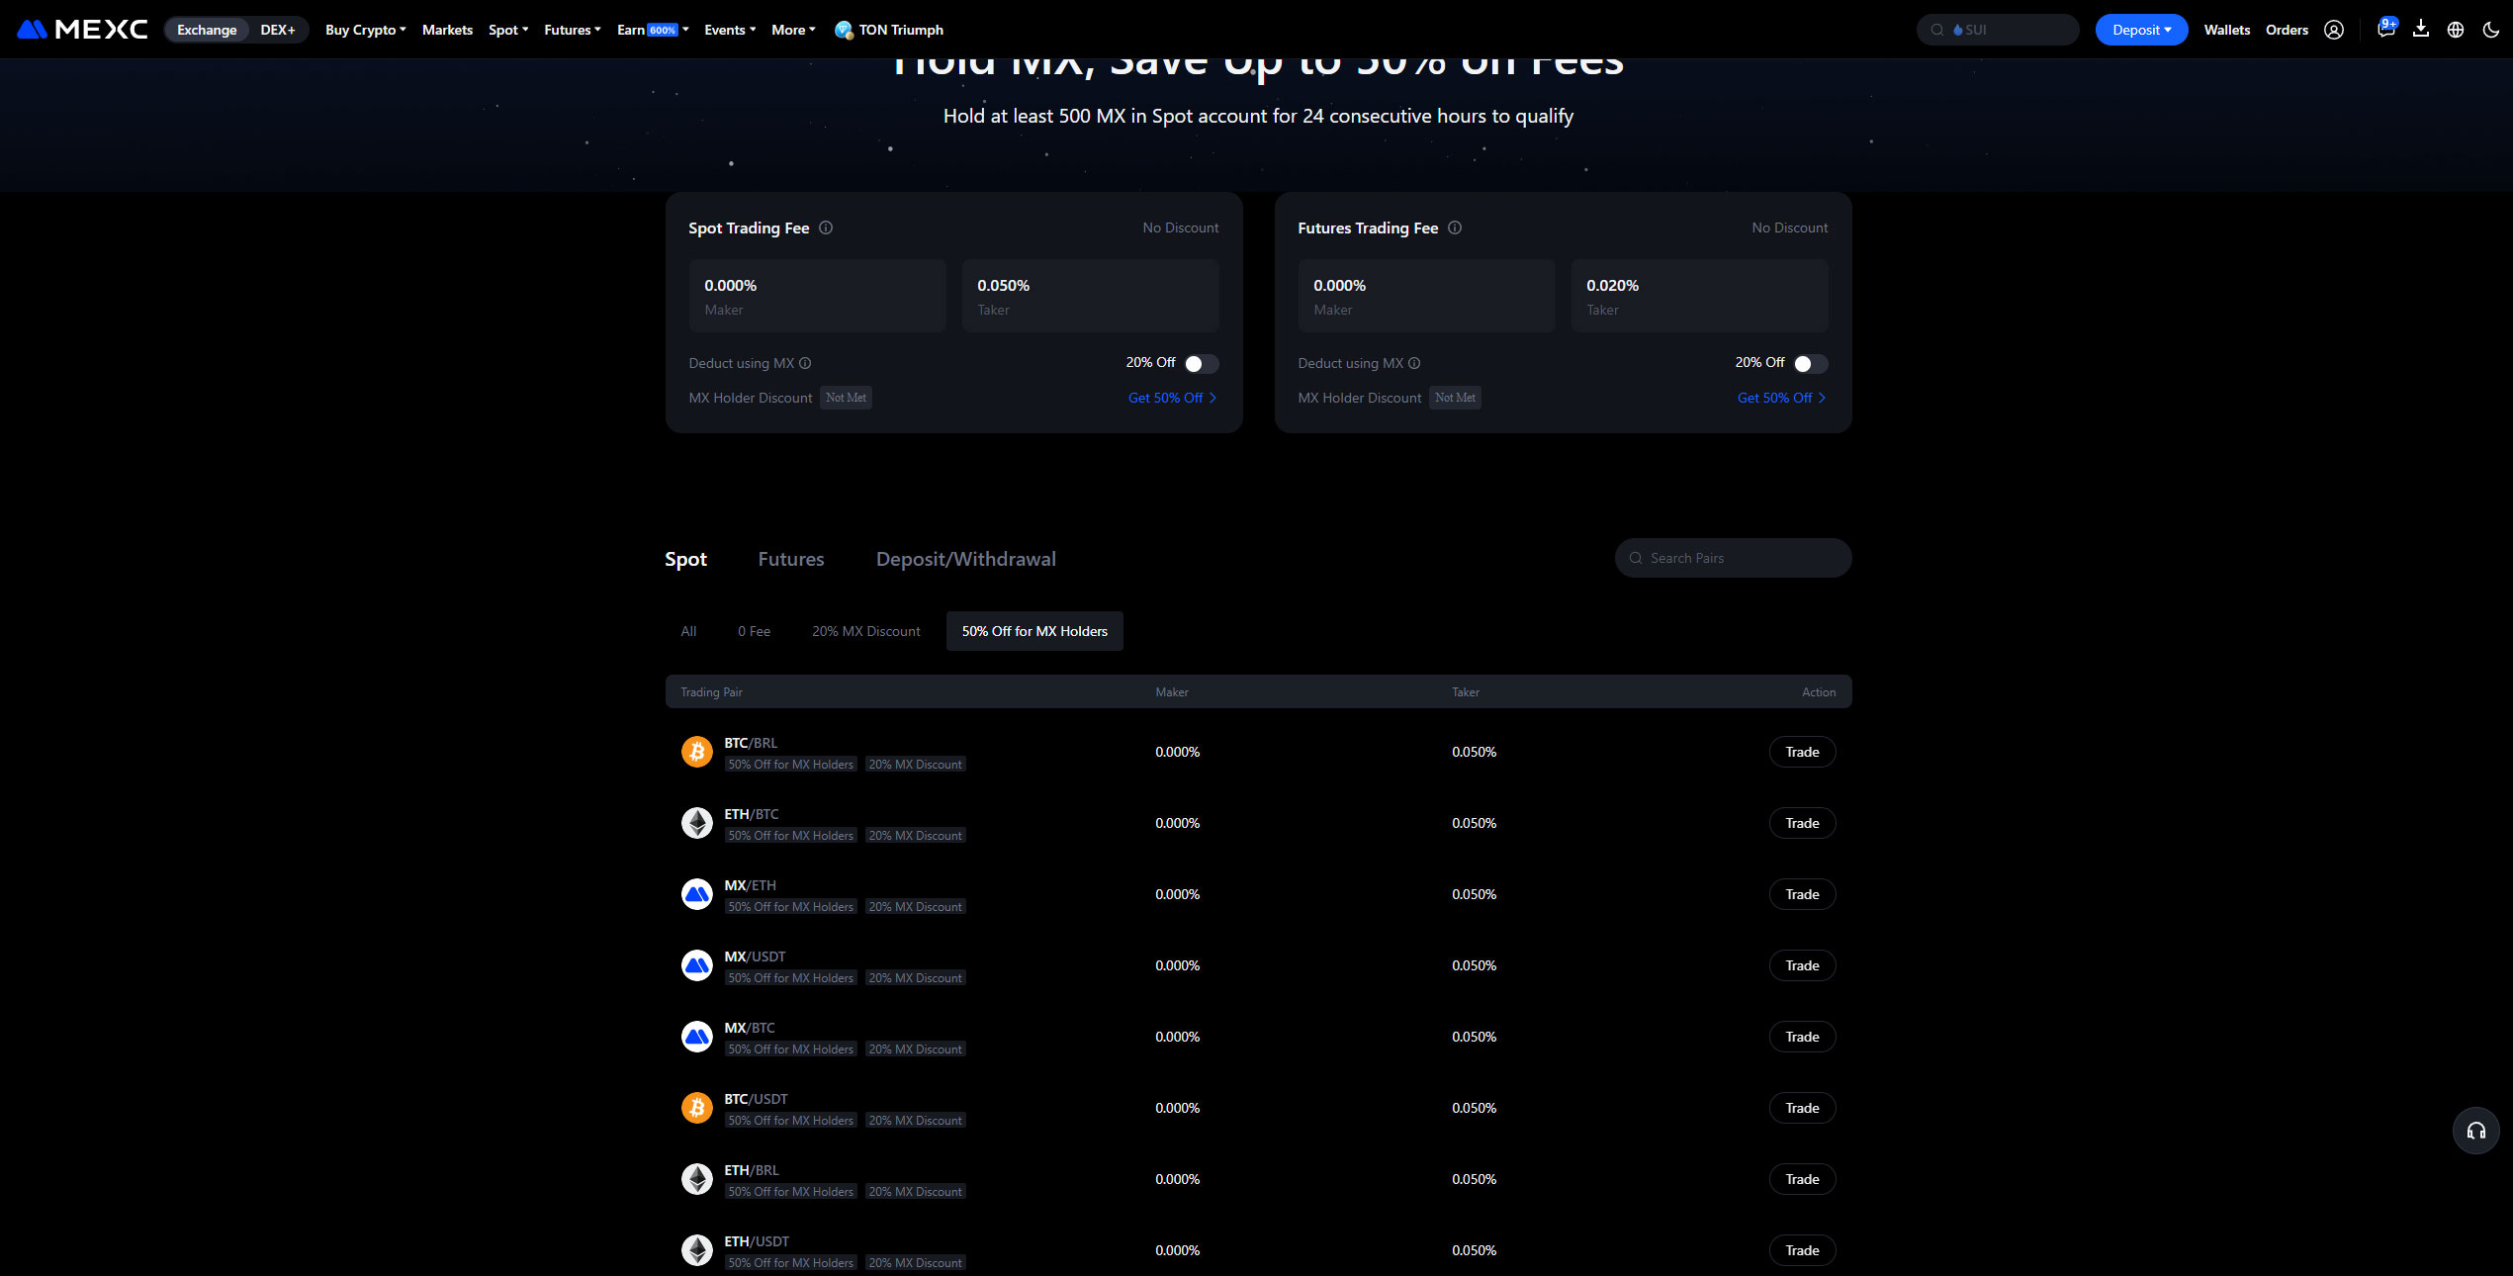Select the Futures fee tab
The height and width of the screenshot is (1276, 2513).
(791, 559)
